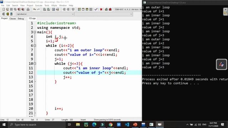Open File Explorer from the taskbar

[78, 124]
